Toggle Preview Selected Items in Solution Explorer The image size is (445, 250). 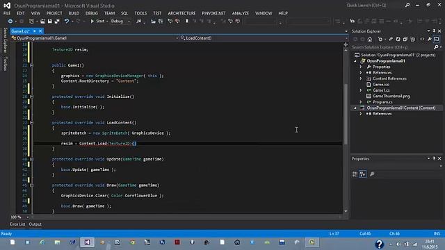click(437, 40)
